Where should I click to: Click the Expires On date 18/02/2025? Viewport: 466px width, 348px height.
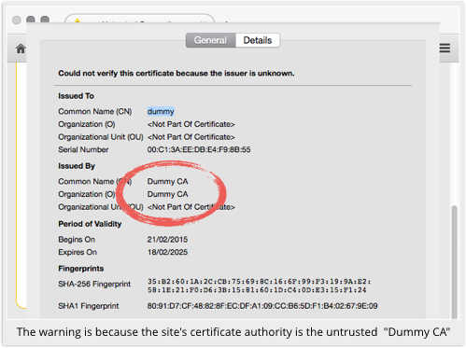[167, 252]
